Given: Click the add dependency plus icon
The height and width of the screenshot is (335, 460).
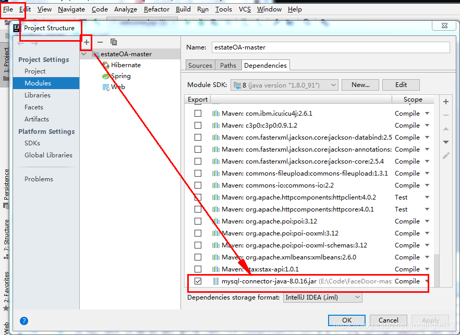Looking at the screenshot, I should click(446, 102).
